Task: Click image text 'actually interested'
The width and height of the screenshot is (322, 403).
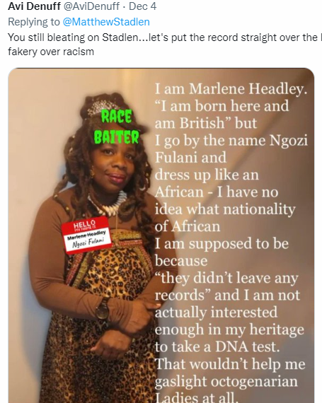Action: [x=216, y=313]
